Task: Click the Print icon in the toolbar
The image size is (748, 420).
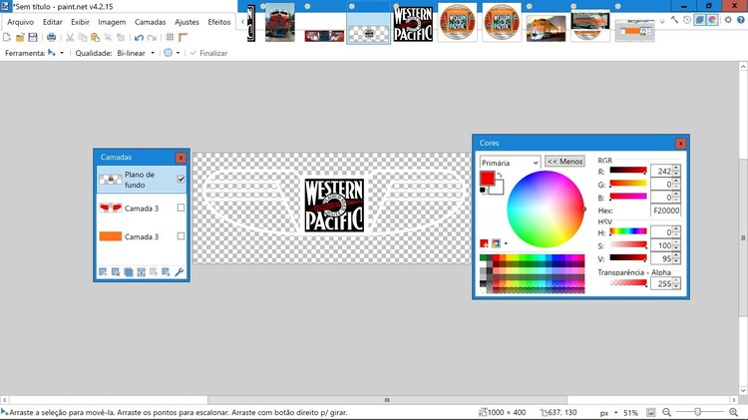Action: (x=52, y=37)
